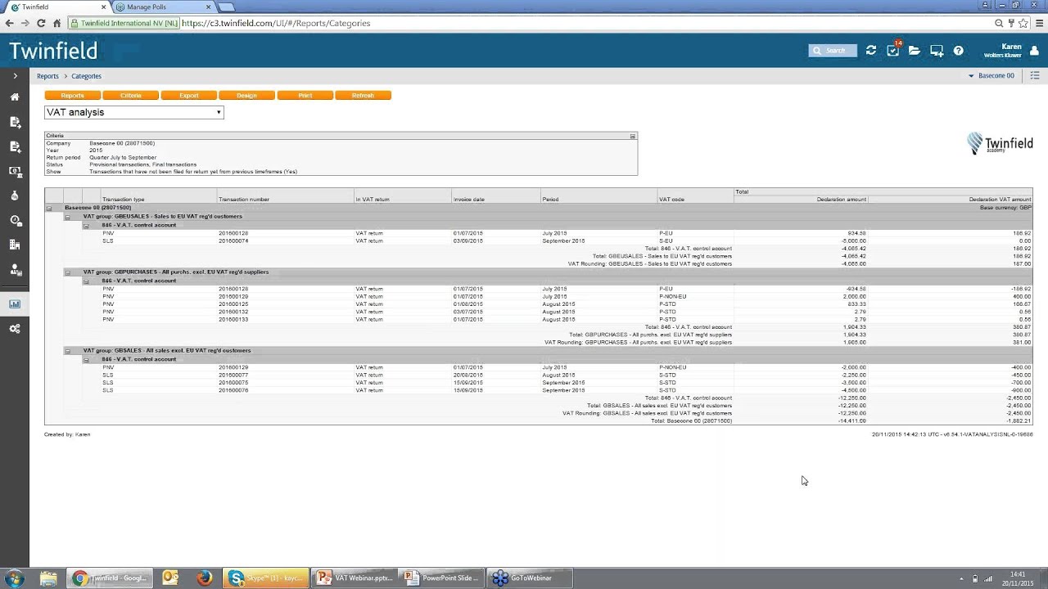The width and height of the screenshot is (1048, 589).
Task: Click the Declaration amount column header
Action: (x=841, y=200)
